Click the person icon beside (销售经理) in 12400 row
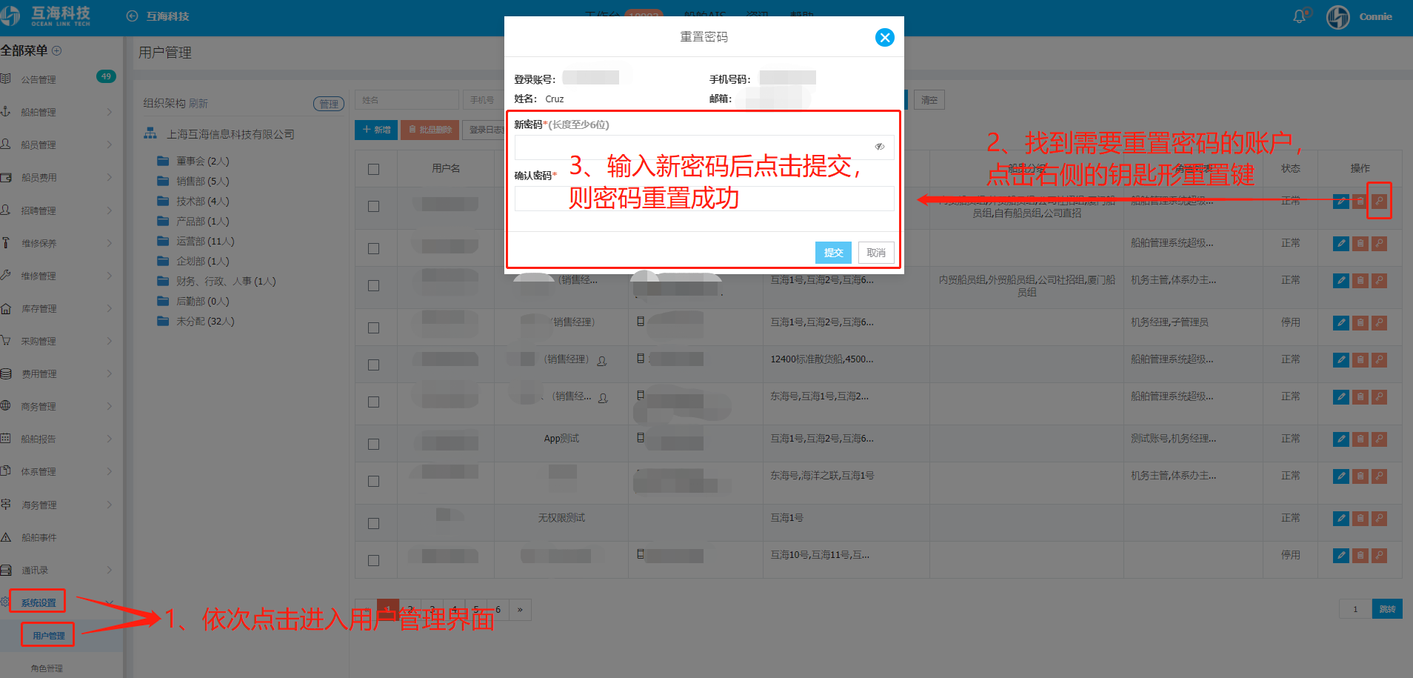This screenshot has height=678, width=1413. [x=602, y=361]
